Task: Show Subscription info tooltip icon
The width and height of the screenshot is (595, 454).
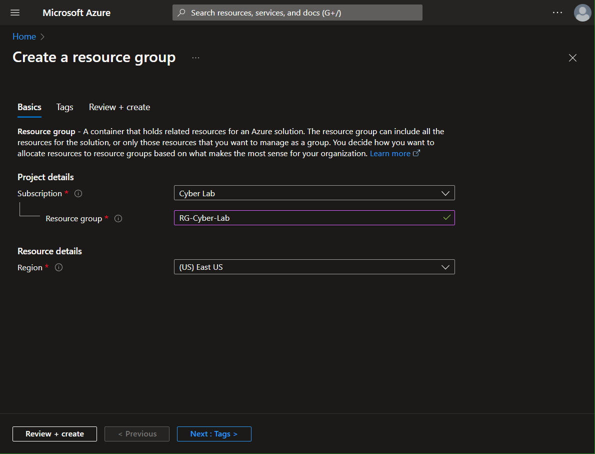Action: pos(78,193)
